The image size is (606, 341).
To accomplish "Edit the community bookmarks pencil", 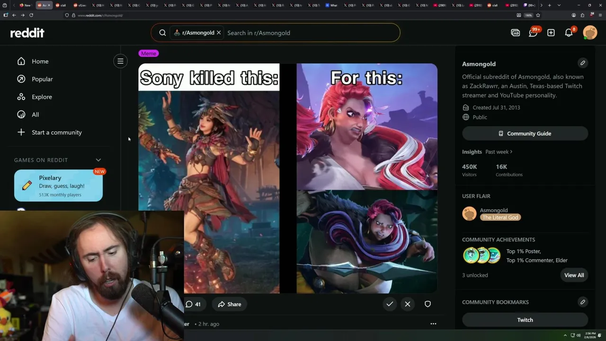I will tap(583, 302).
